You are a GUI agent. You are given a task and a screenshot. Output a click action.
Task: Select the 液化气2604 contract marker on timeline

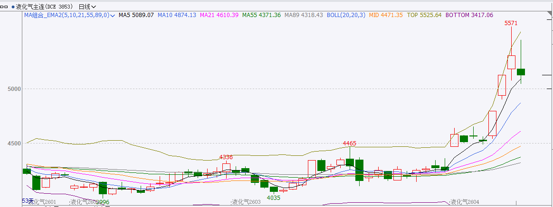point(465,202)
